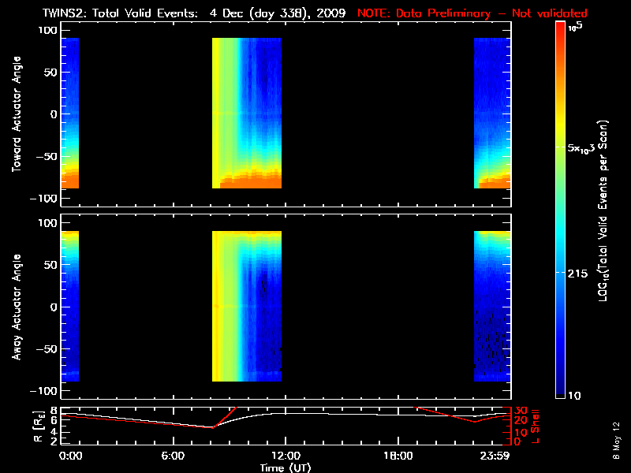Viewport: 631px width, 473px height.
Task: Click the middle data block in the Away panel
Action: click(x=247, y=306)
